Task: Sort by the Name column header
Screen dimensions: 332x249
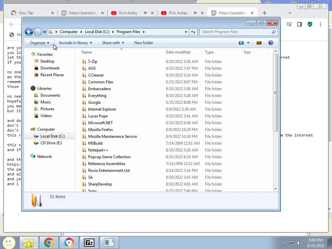Action: click(x=122, y=52)
